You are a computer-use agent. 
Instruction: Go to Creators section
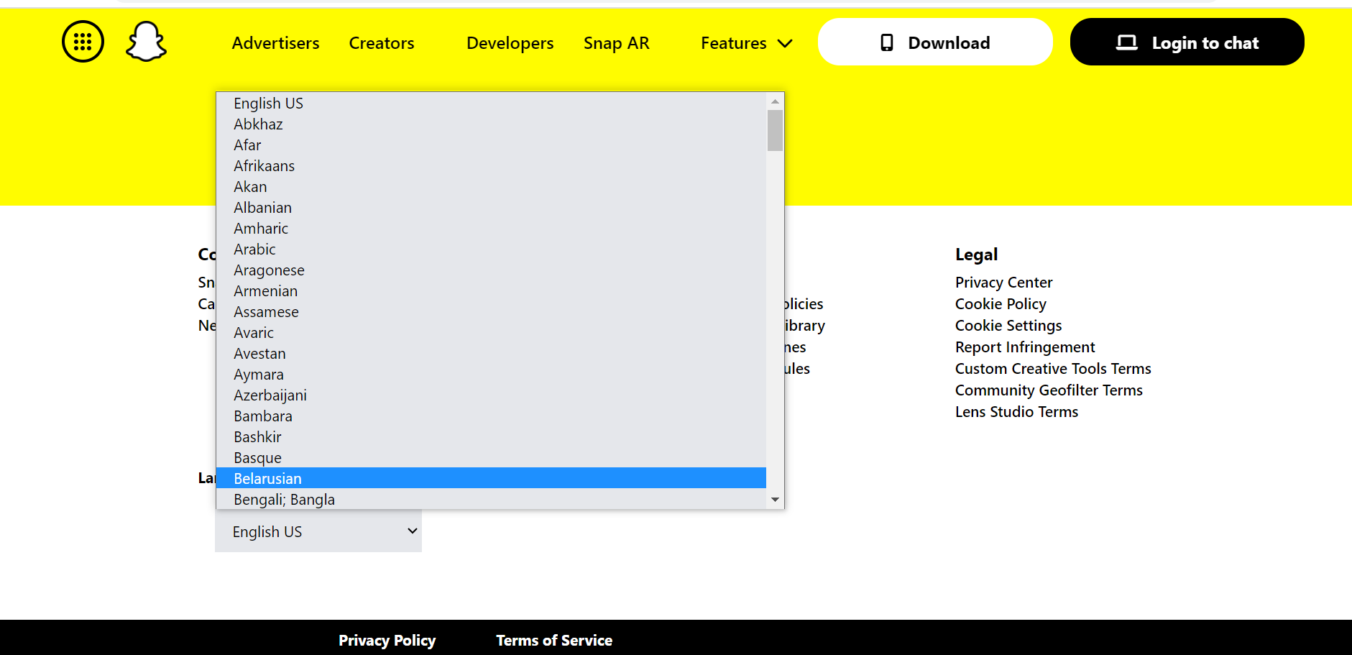tap(382, 43)
